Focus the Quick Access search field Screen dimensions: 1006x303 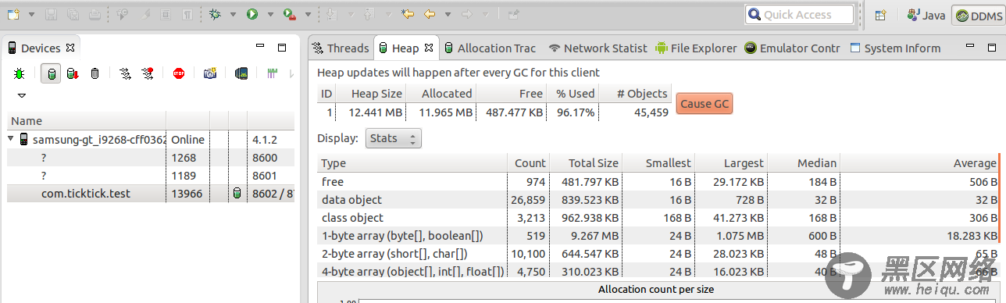click(799, 14)
